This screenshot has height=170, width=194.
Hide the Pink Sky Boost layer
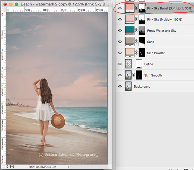tap(120, 8)
